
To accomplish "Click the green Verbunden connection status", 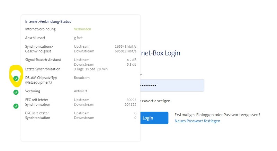I will click(x=82, y=29).
